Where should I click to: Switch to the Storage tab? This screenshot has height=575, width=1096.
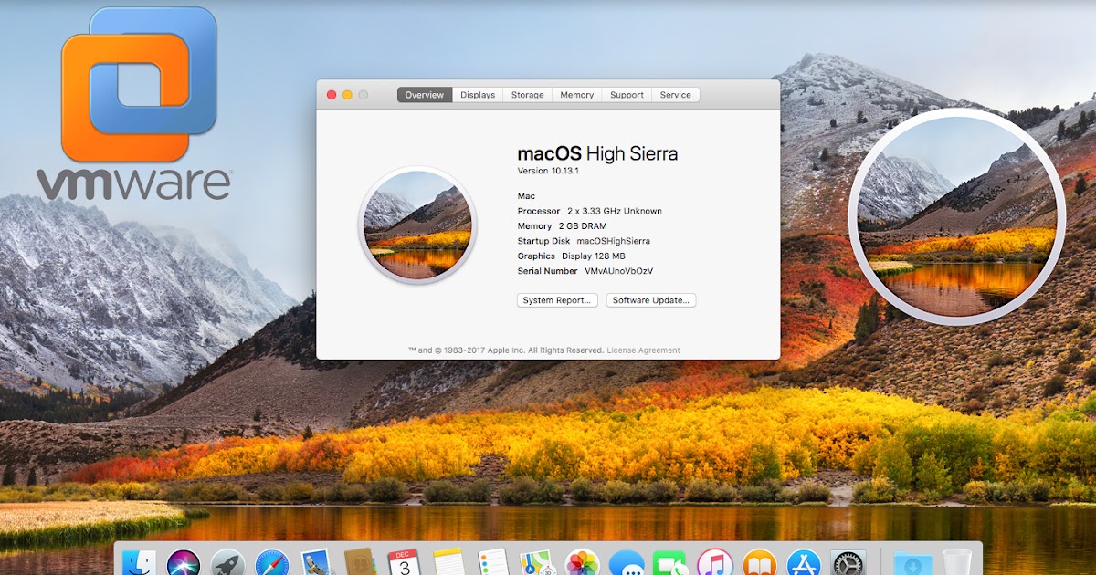pyautogui.click(x=528, y=95)
